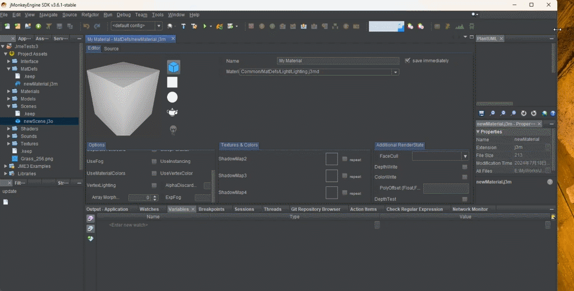Toggle the ShadowMap3 repeat checkbox
This screenshot has width=574, height=291.
pyautogui.click(x=345, y=176)
